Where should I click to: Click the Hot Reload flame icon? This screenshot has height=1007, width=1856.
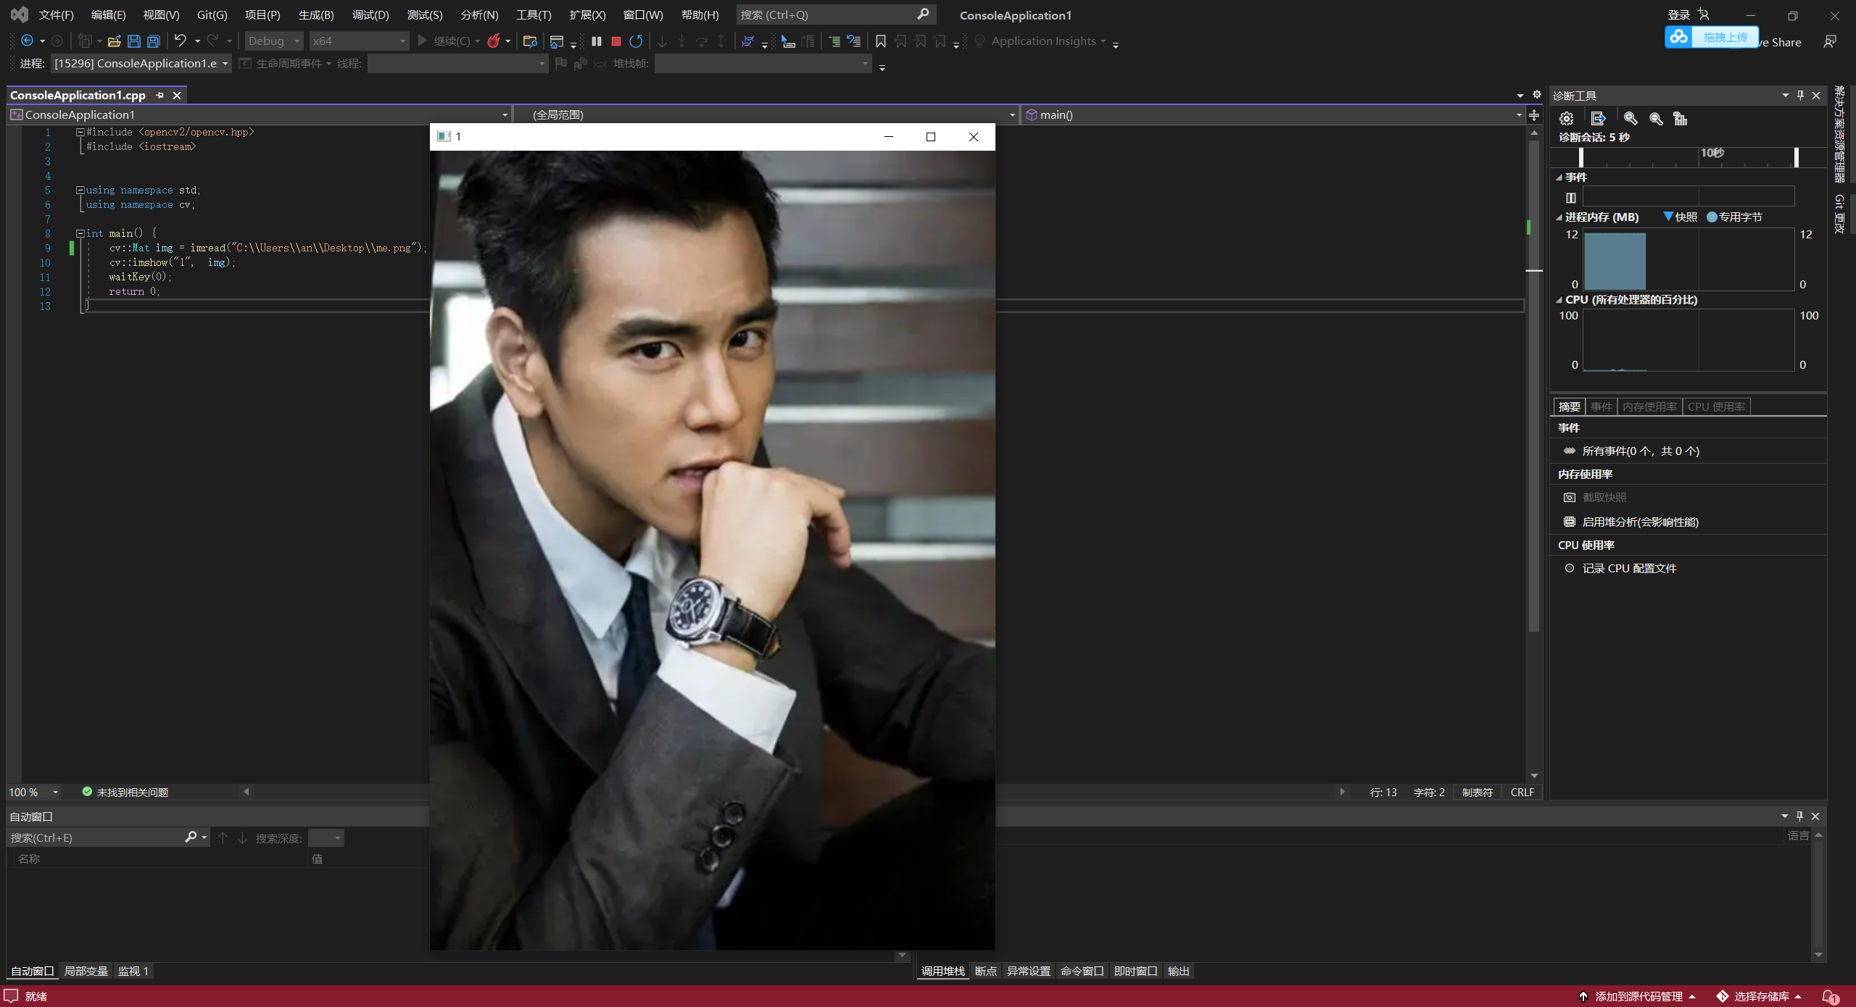click(494, 41)
